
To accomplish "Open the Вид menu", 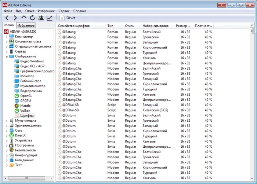I will (x=18, y=11).
